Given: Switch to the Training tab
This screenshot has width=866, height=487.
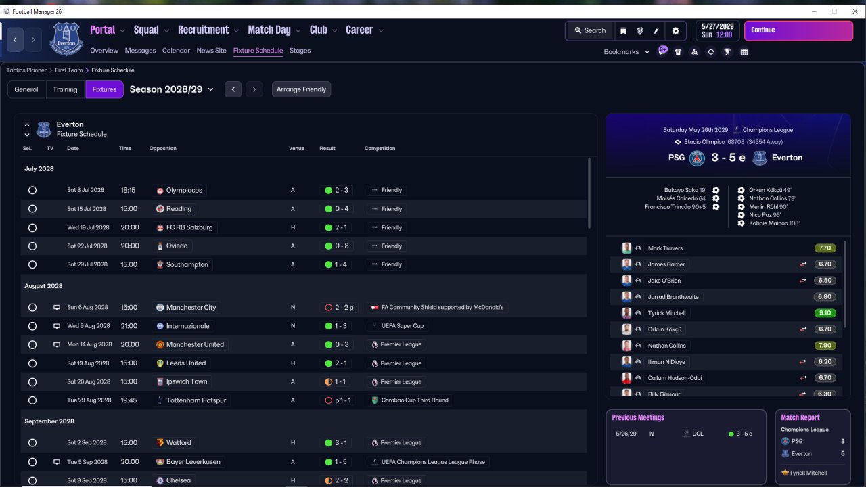Looking at the screenshot, I should (x=65, y=89).
